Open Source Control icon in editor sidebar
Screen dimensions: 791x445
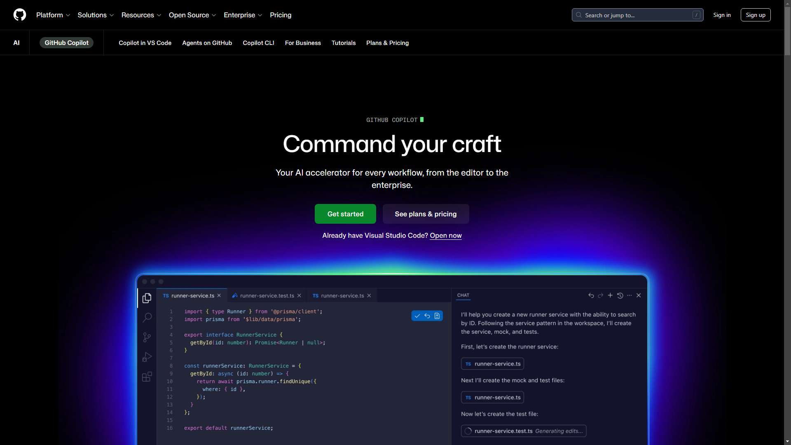pos(147,337)
